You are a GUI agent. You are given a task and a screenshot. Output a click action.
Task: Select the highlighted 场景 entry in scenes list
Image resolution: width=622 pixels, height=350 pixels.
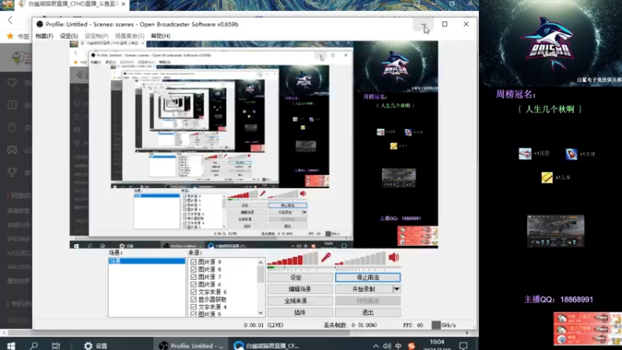147,261
